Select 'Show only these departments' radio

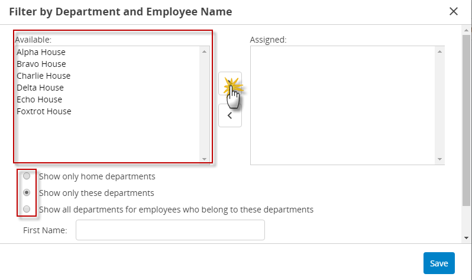27,192
